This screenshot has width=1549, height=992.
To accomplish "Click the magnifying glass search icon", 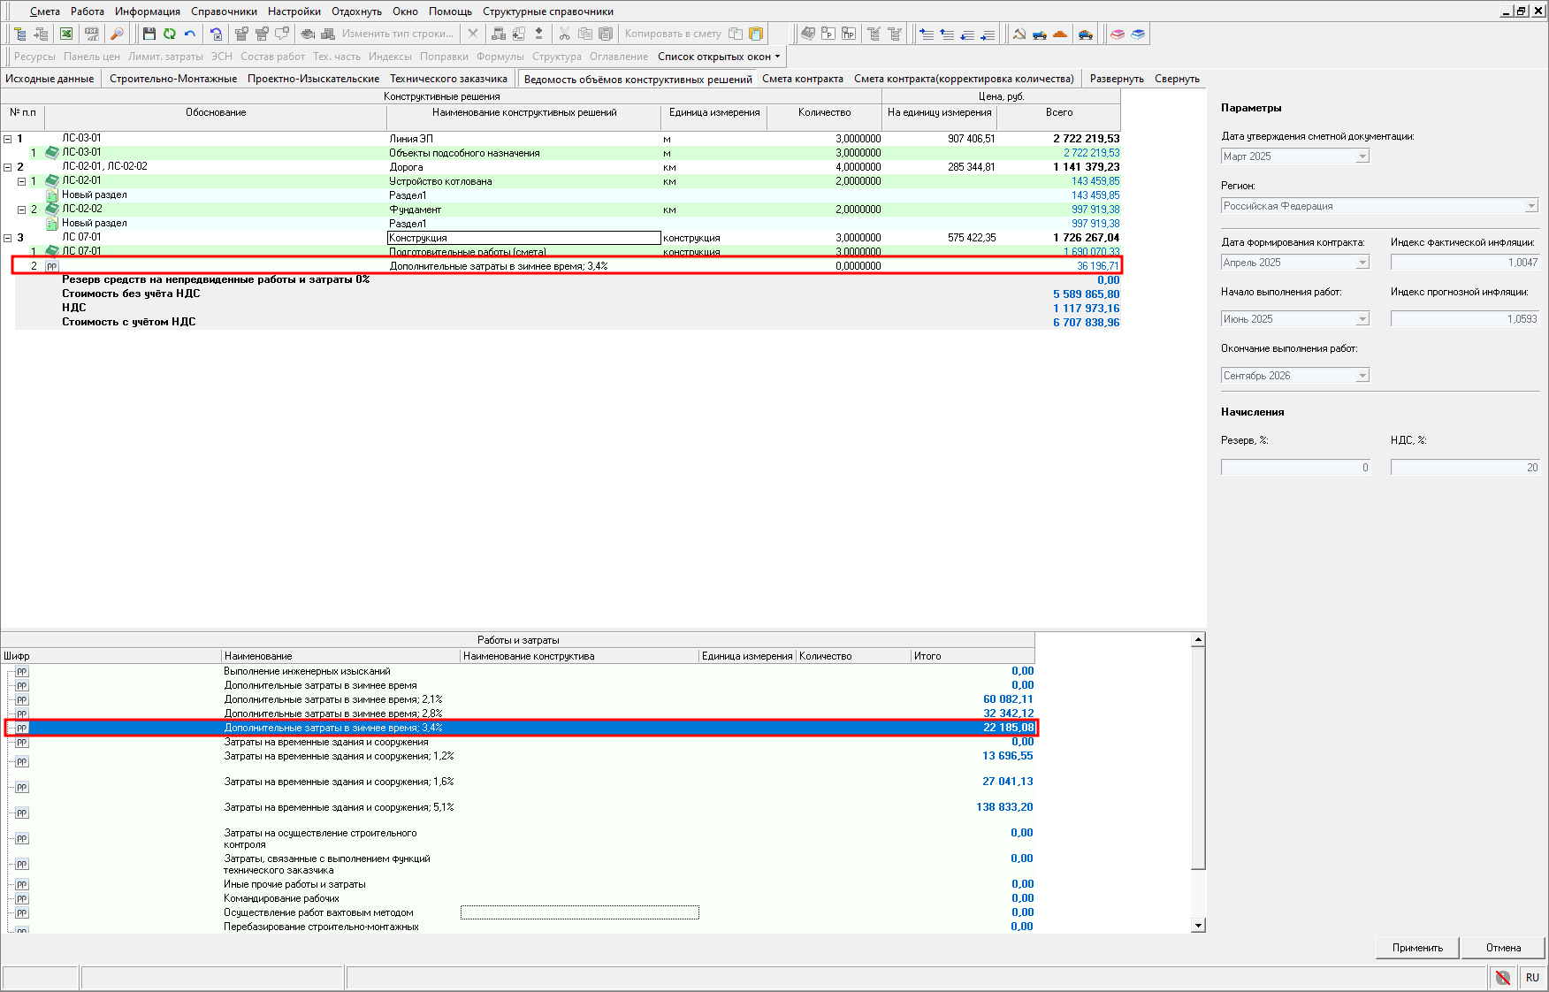I will pos(116,34).
